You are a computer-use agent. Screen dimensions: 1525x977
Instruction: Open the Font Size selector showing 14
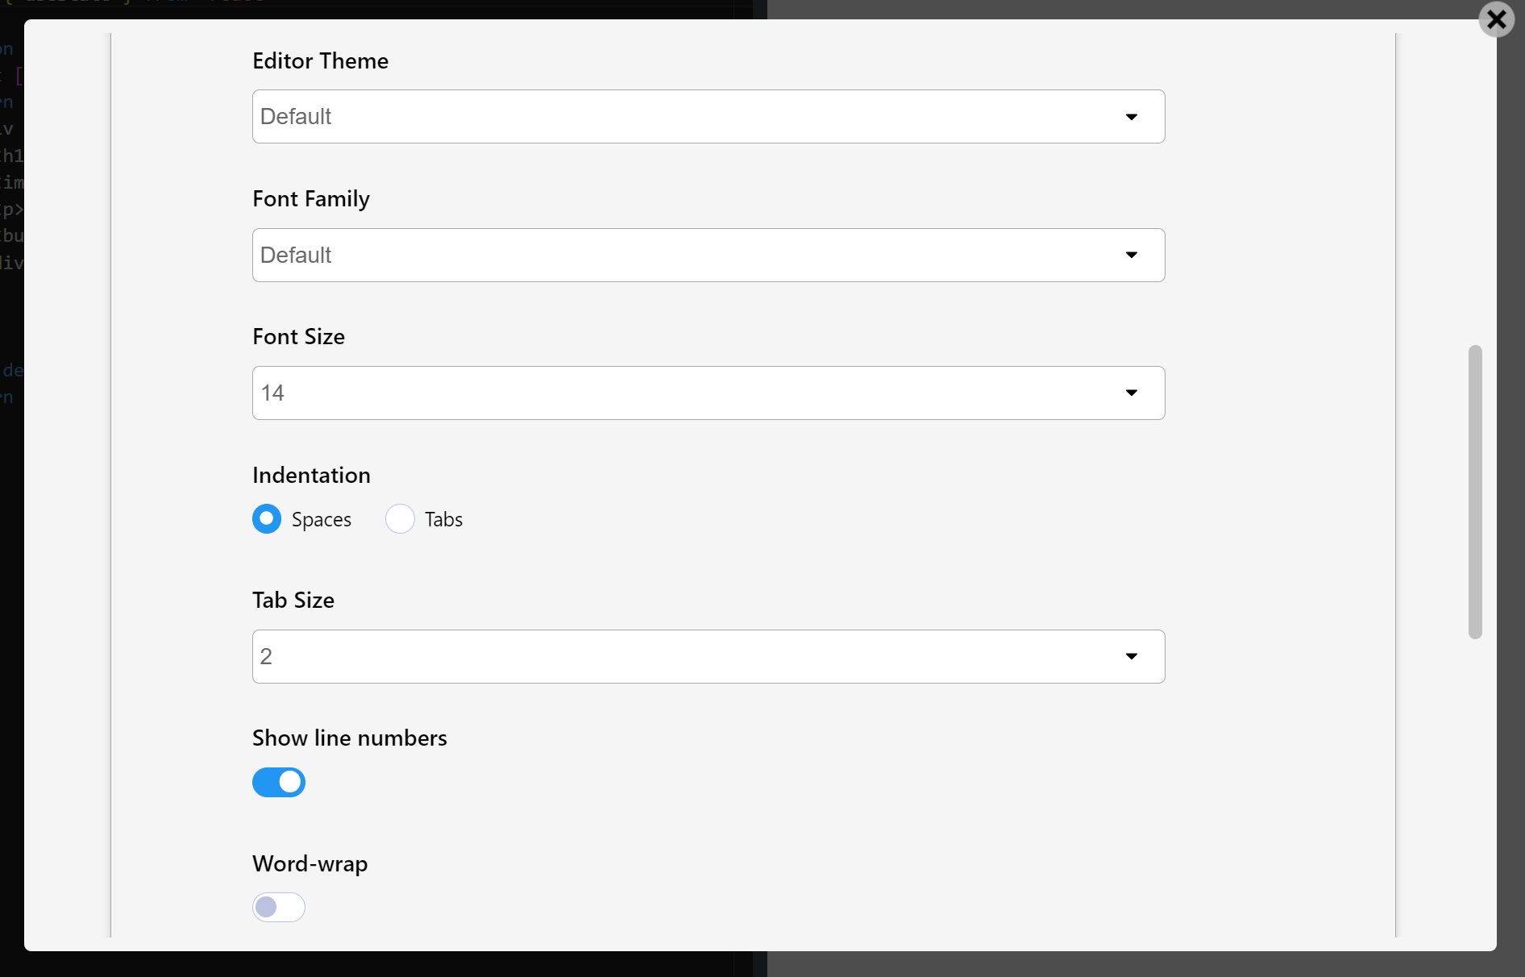coord(708,393)
